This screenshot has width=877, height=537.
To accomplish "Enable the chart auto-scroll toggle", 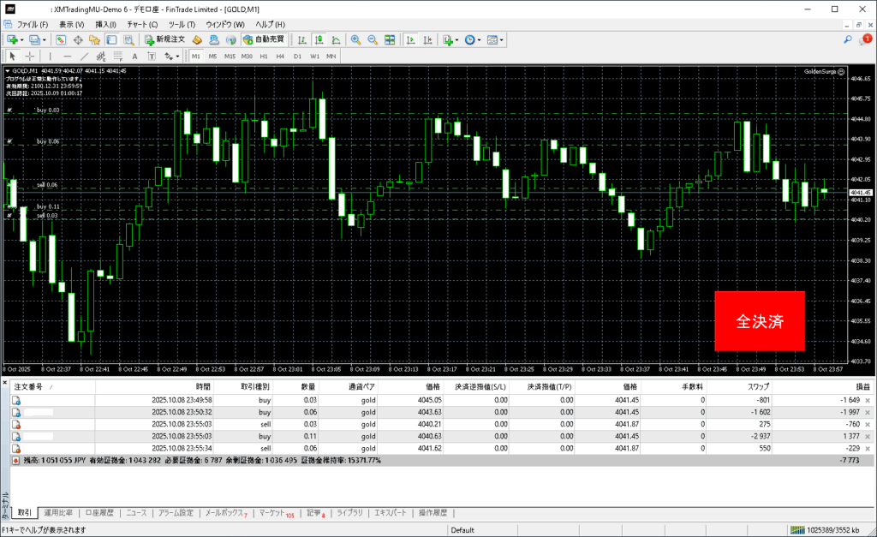I will point(410,40).
